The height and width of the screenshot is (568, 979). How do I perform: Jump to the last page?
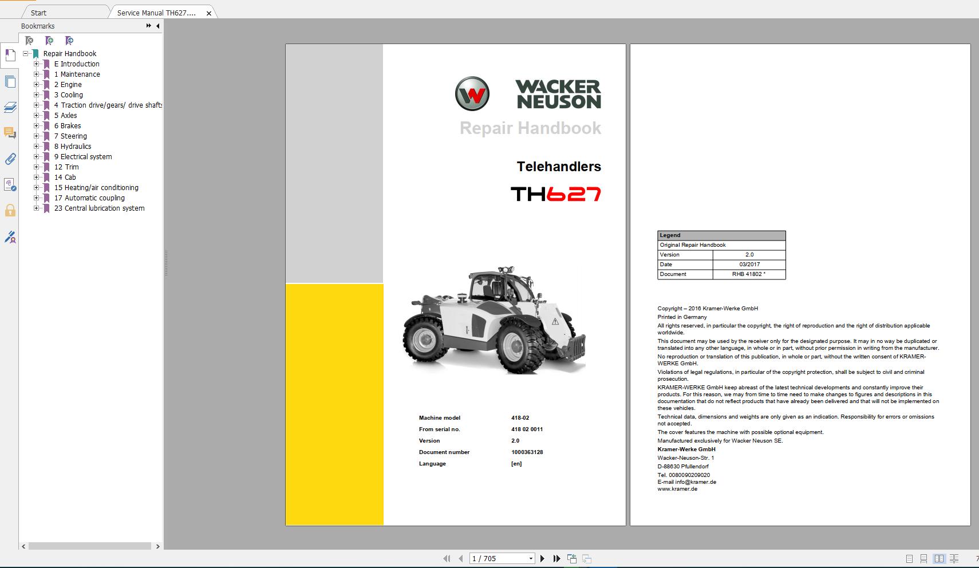tap(556, 558)
